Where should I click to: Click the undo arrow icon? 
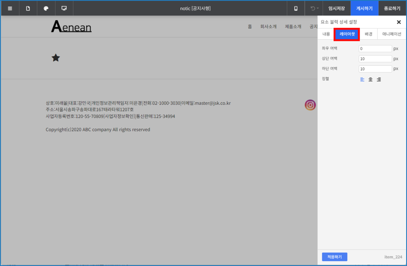[x=313, y=8]
